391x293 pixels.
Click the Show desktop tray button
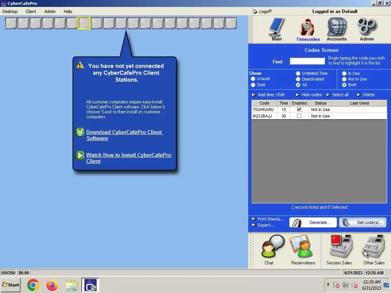tap(387, 285)
